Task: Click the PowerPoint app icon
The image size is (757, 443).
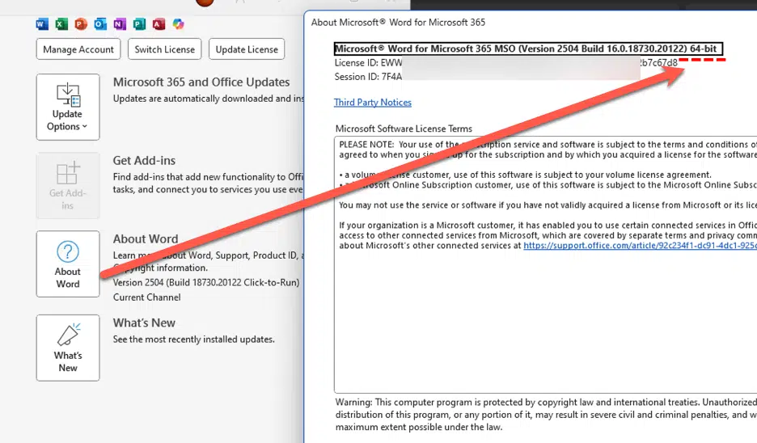Action: coord(81,23)
